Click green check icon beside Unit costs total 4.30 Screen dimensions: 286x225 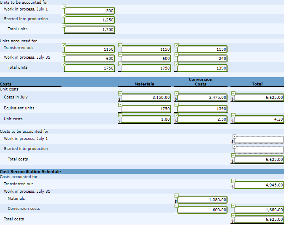233,115
